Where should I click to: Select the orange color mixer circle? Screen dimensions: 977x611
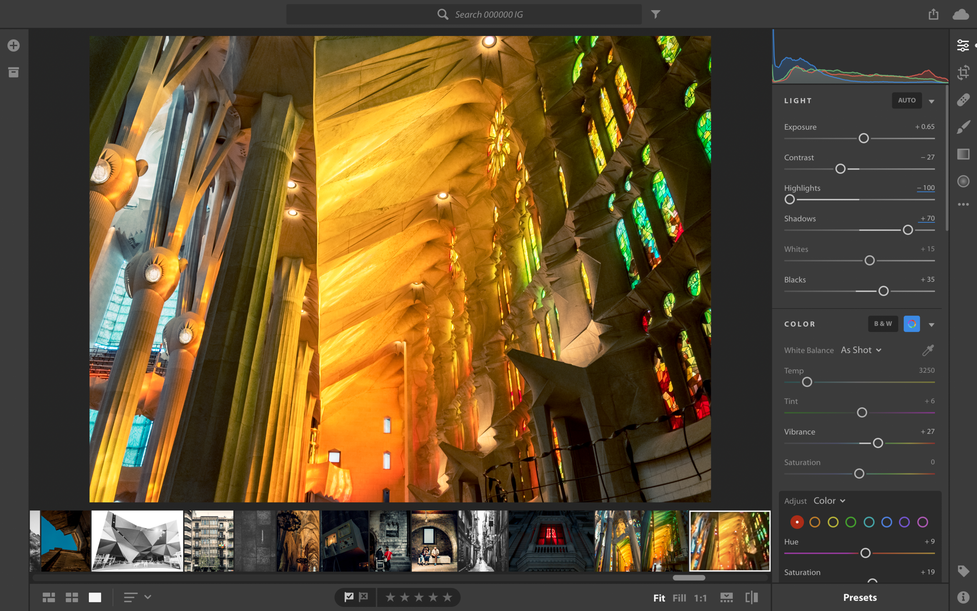click(x=815, y=522)
